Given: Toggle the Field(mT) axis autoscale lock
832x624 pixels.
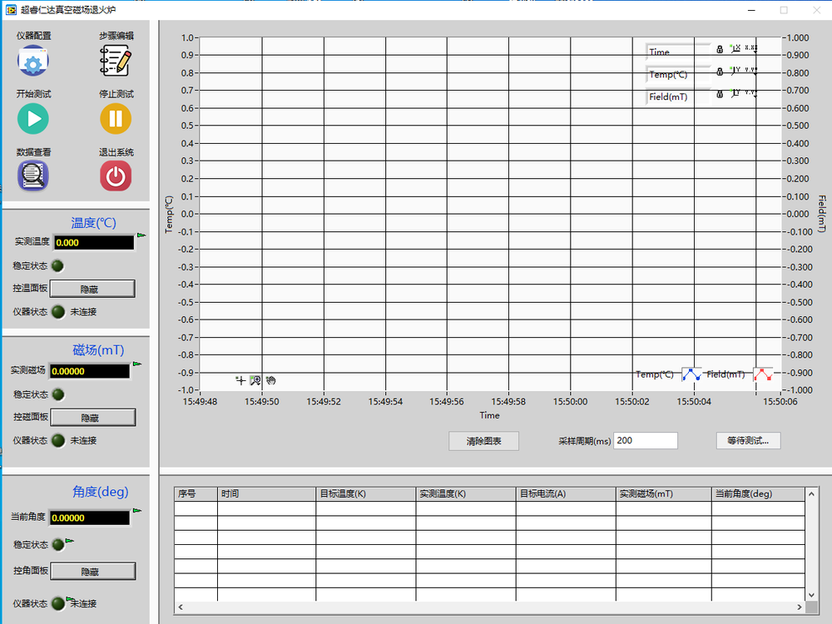Looking at the screenshot, I should click(720, 94).
